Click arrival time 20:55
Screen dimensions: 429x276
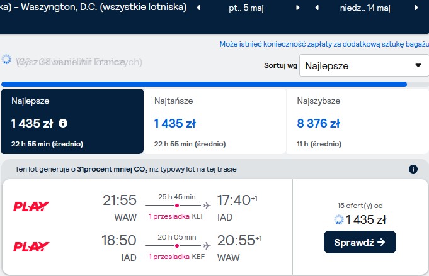point(236,240)
